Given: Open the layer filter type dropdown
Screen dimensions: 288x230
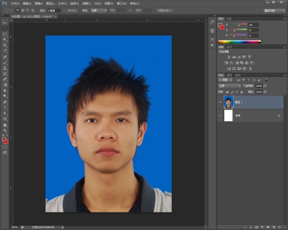Looking at the screenshot, I should [226, 80].
